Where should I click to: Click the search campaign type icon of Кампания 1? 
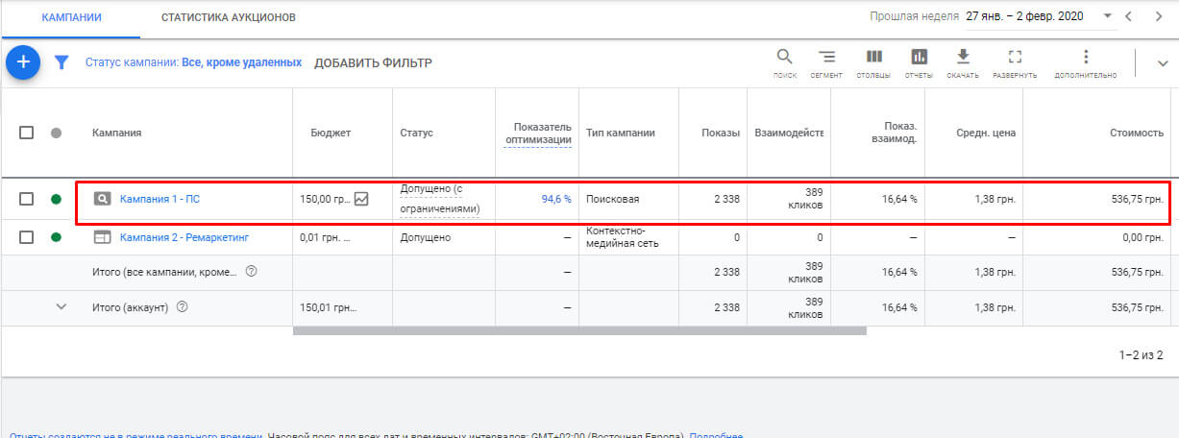pos(102,199)
